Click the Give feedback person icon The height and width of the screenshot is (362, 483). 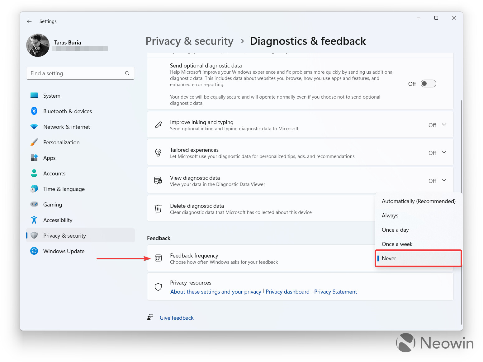pos(150,317)
